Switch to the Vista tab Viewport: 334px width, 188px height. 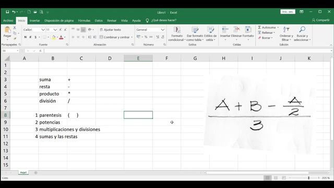(x=124, y=20)
